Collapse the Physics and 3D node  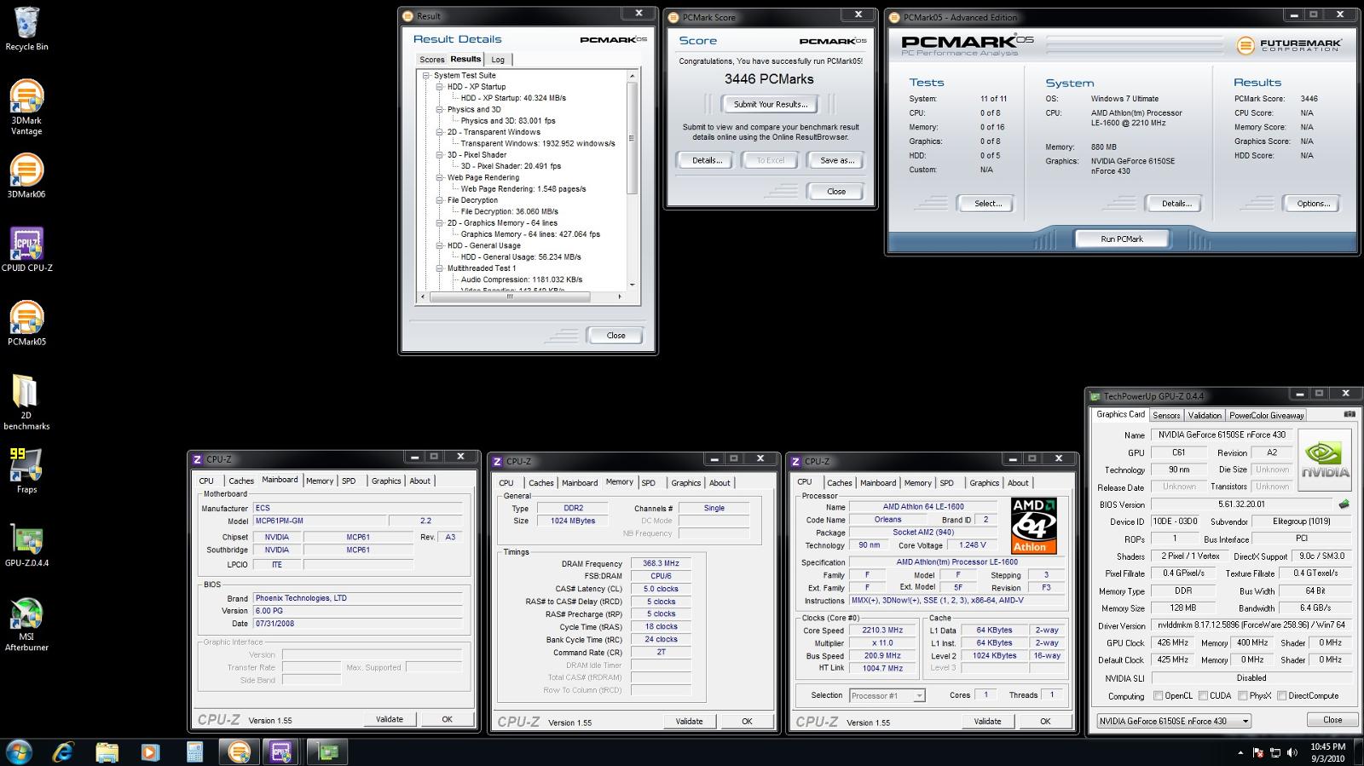tap(440, 110)
